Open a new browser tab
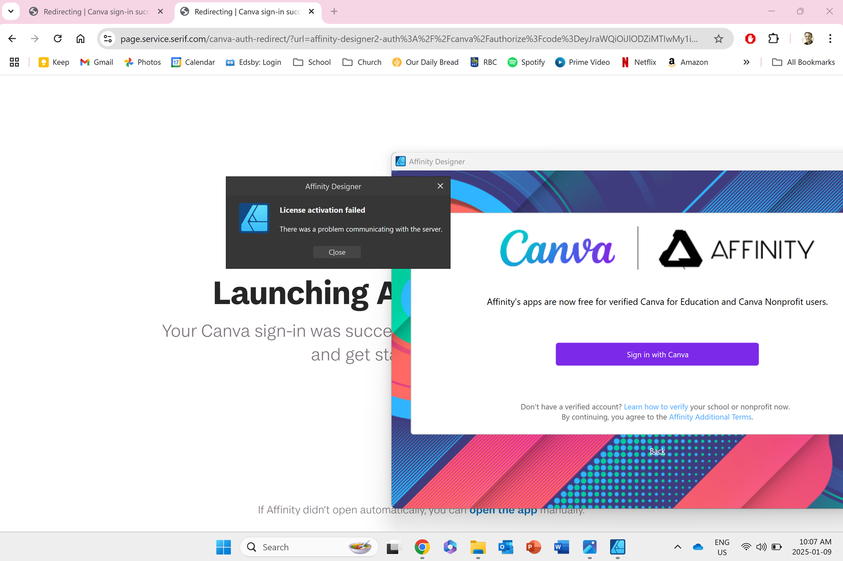 (x=334, y=12)
